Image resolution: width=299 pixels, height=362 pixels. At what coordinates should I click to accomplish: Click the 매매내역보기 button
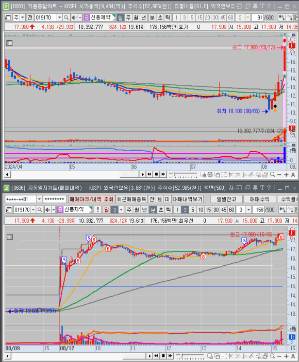coord(188,199)
